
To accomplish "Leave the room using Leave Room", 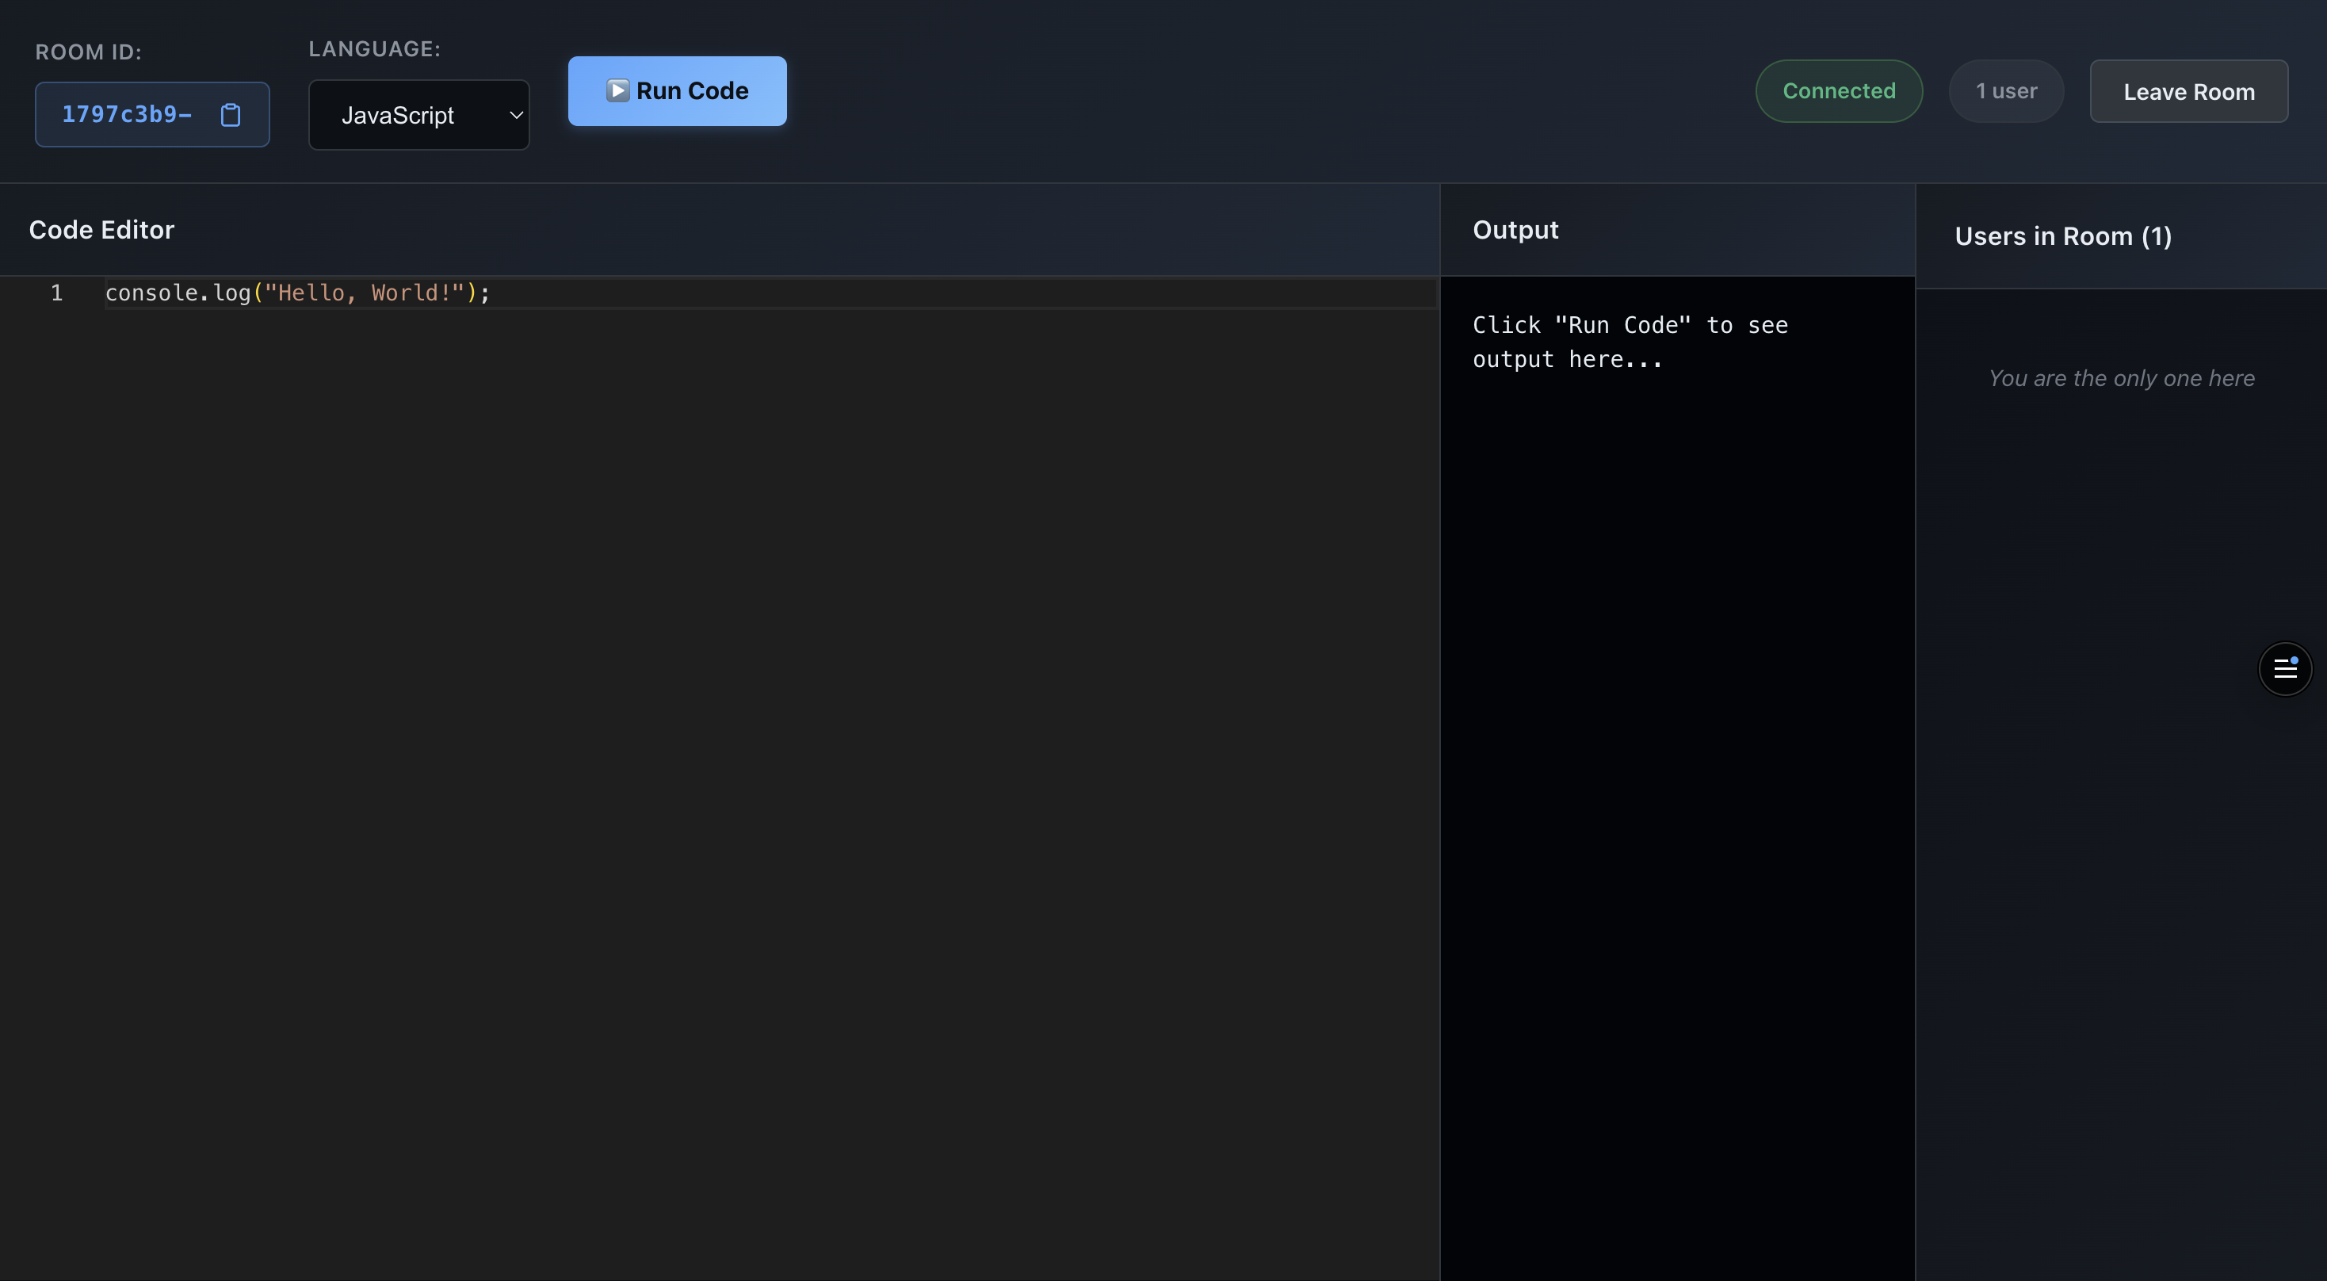I will click(2189, 90).
